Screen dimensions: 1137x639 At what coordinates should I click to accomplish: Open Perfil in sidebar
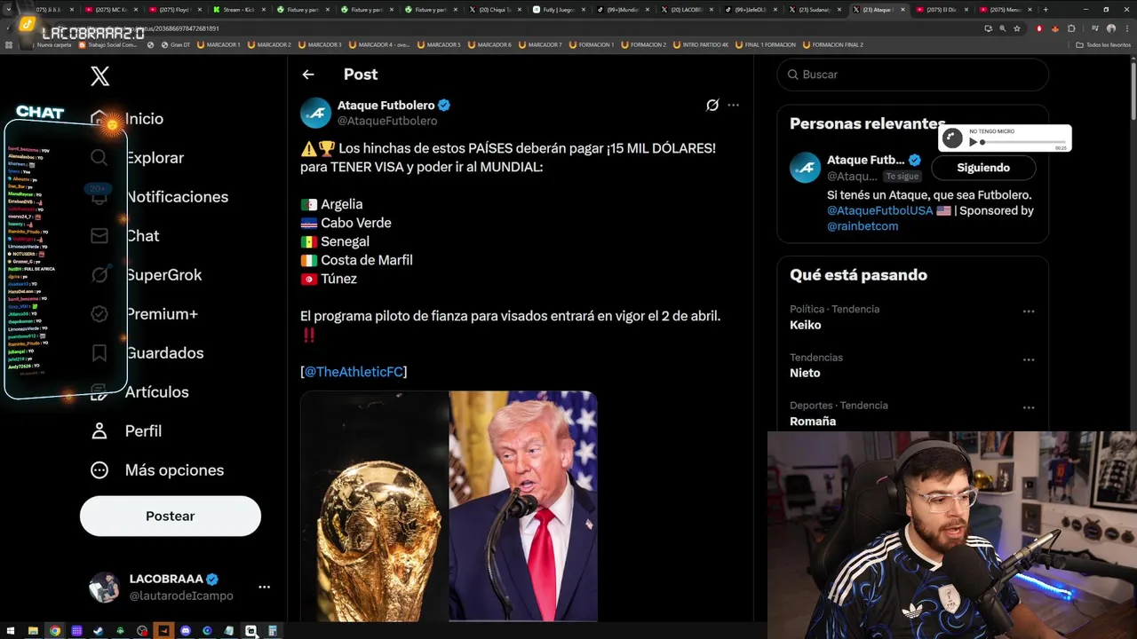126,431
